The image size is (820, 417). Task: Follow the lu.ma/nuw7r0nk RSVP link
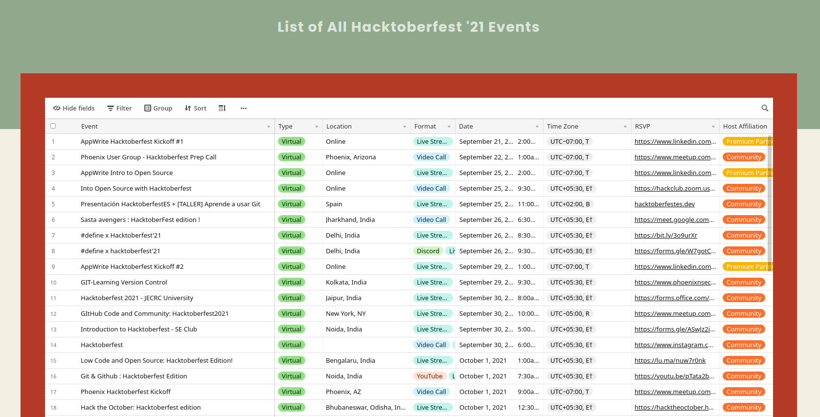click(670, 360)
